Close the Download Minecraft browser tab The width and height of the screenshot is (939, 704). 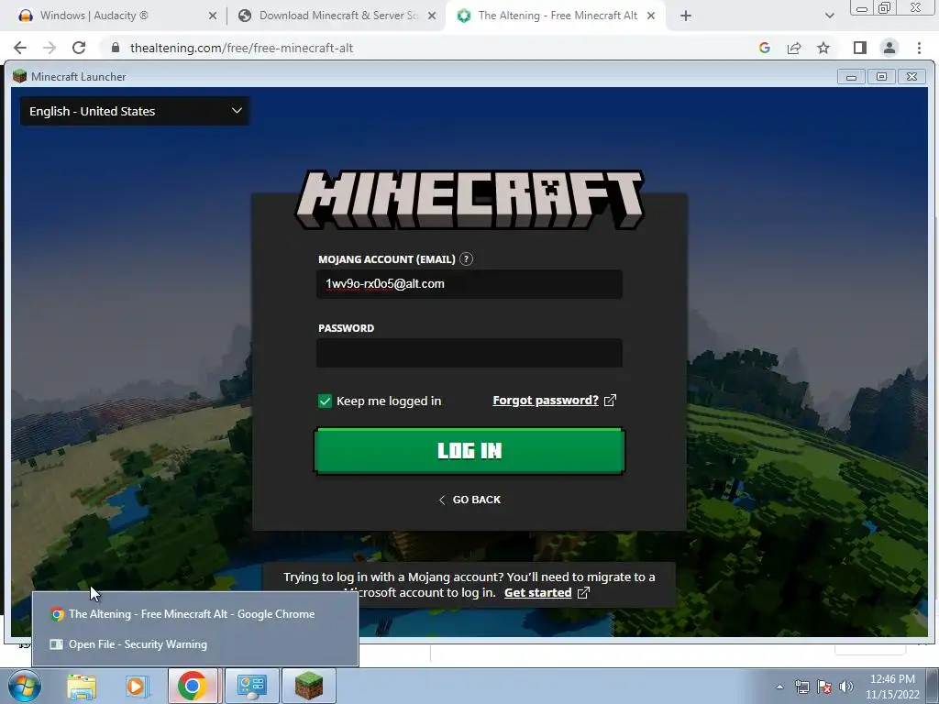click(432, 16)
